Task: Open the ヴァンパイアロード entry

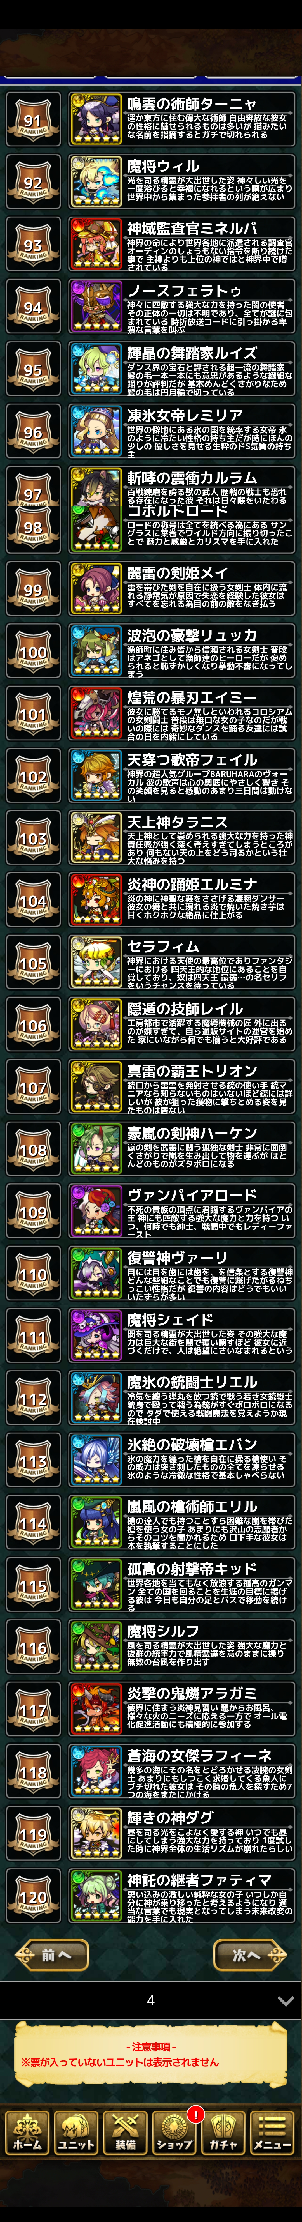Action: coord(182,1211)
